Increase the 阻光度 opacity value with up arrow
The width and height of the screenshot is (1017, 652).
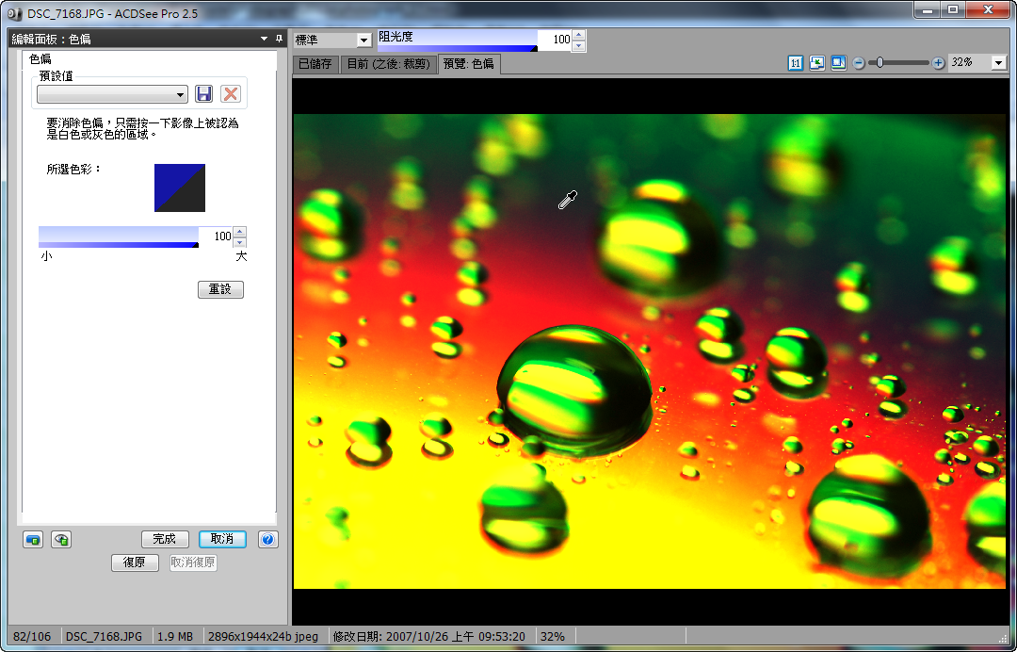[x=578, y=35]
